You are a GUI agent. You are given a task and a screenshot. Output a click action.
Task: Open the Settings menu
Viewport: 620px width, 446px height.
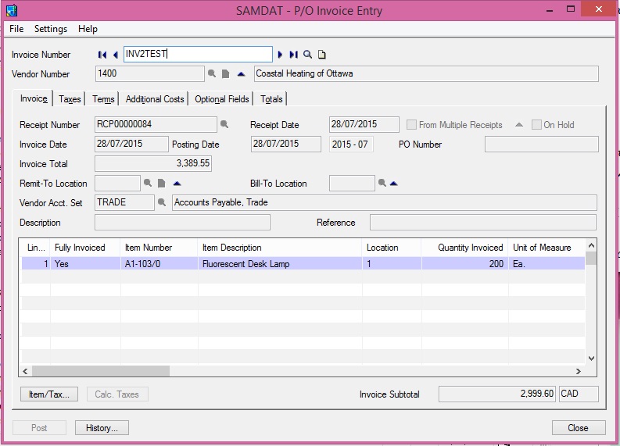[x=51, y=29]
